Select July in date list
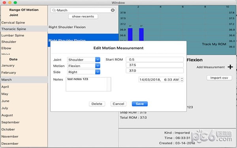This screenshot has height=148, width=237. 24,108
